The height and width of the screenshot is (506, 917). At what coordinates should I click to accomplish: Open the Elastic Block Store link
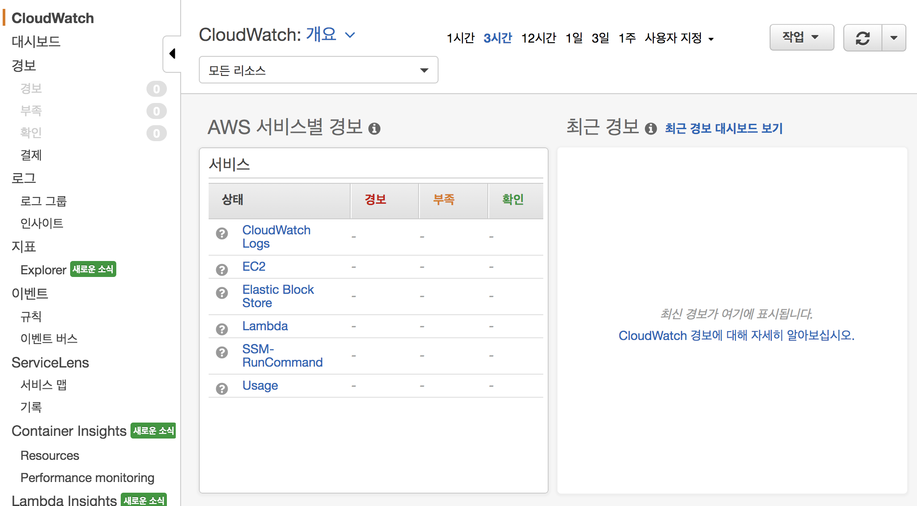coord(278,296)
